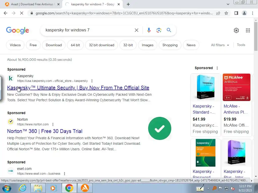Screen dimensions: 258x193
Task: Open options for the Kaspersky ad
Action: click(x=92, y=81)
